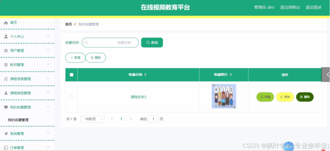
Task: Click the 管理员 abo username text
Action: point(264,7)
